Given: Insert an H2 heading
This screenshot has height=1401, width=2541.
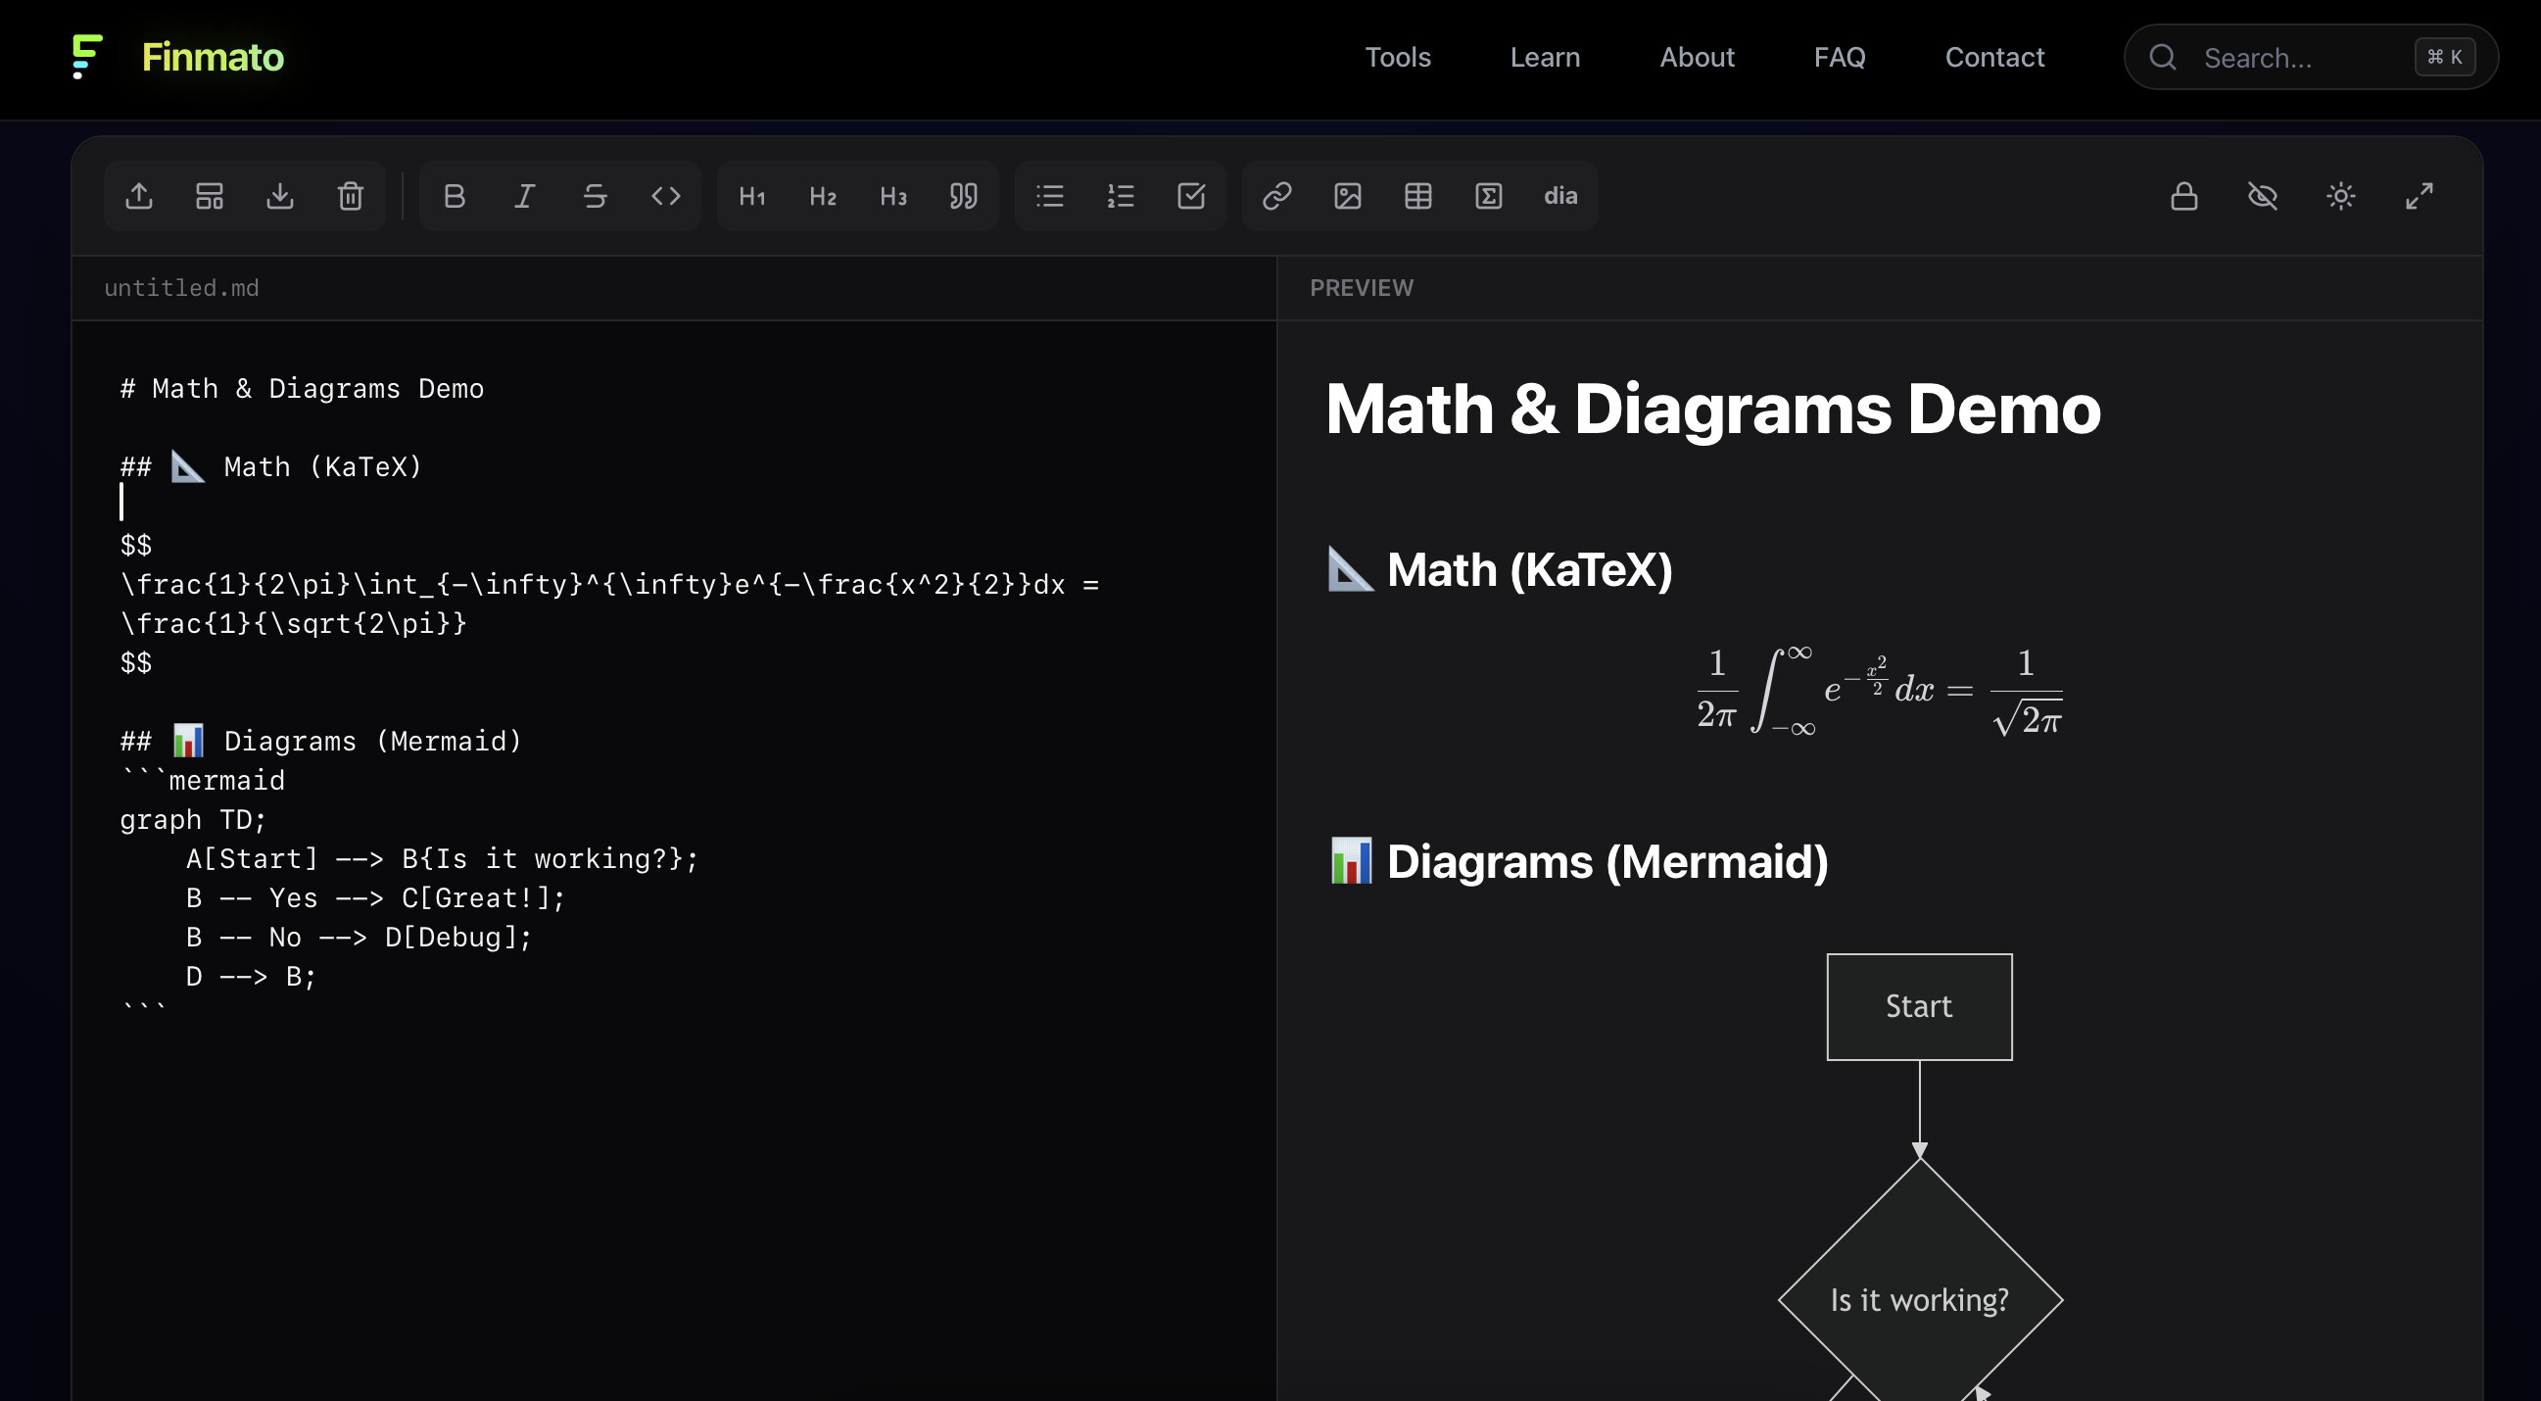Looking at the screenshot, I should 823,196.
